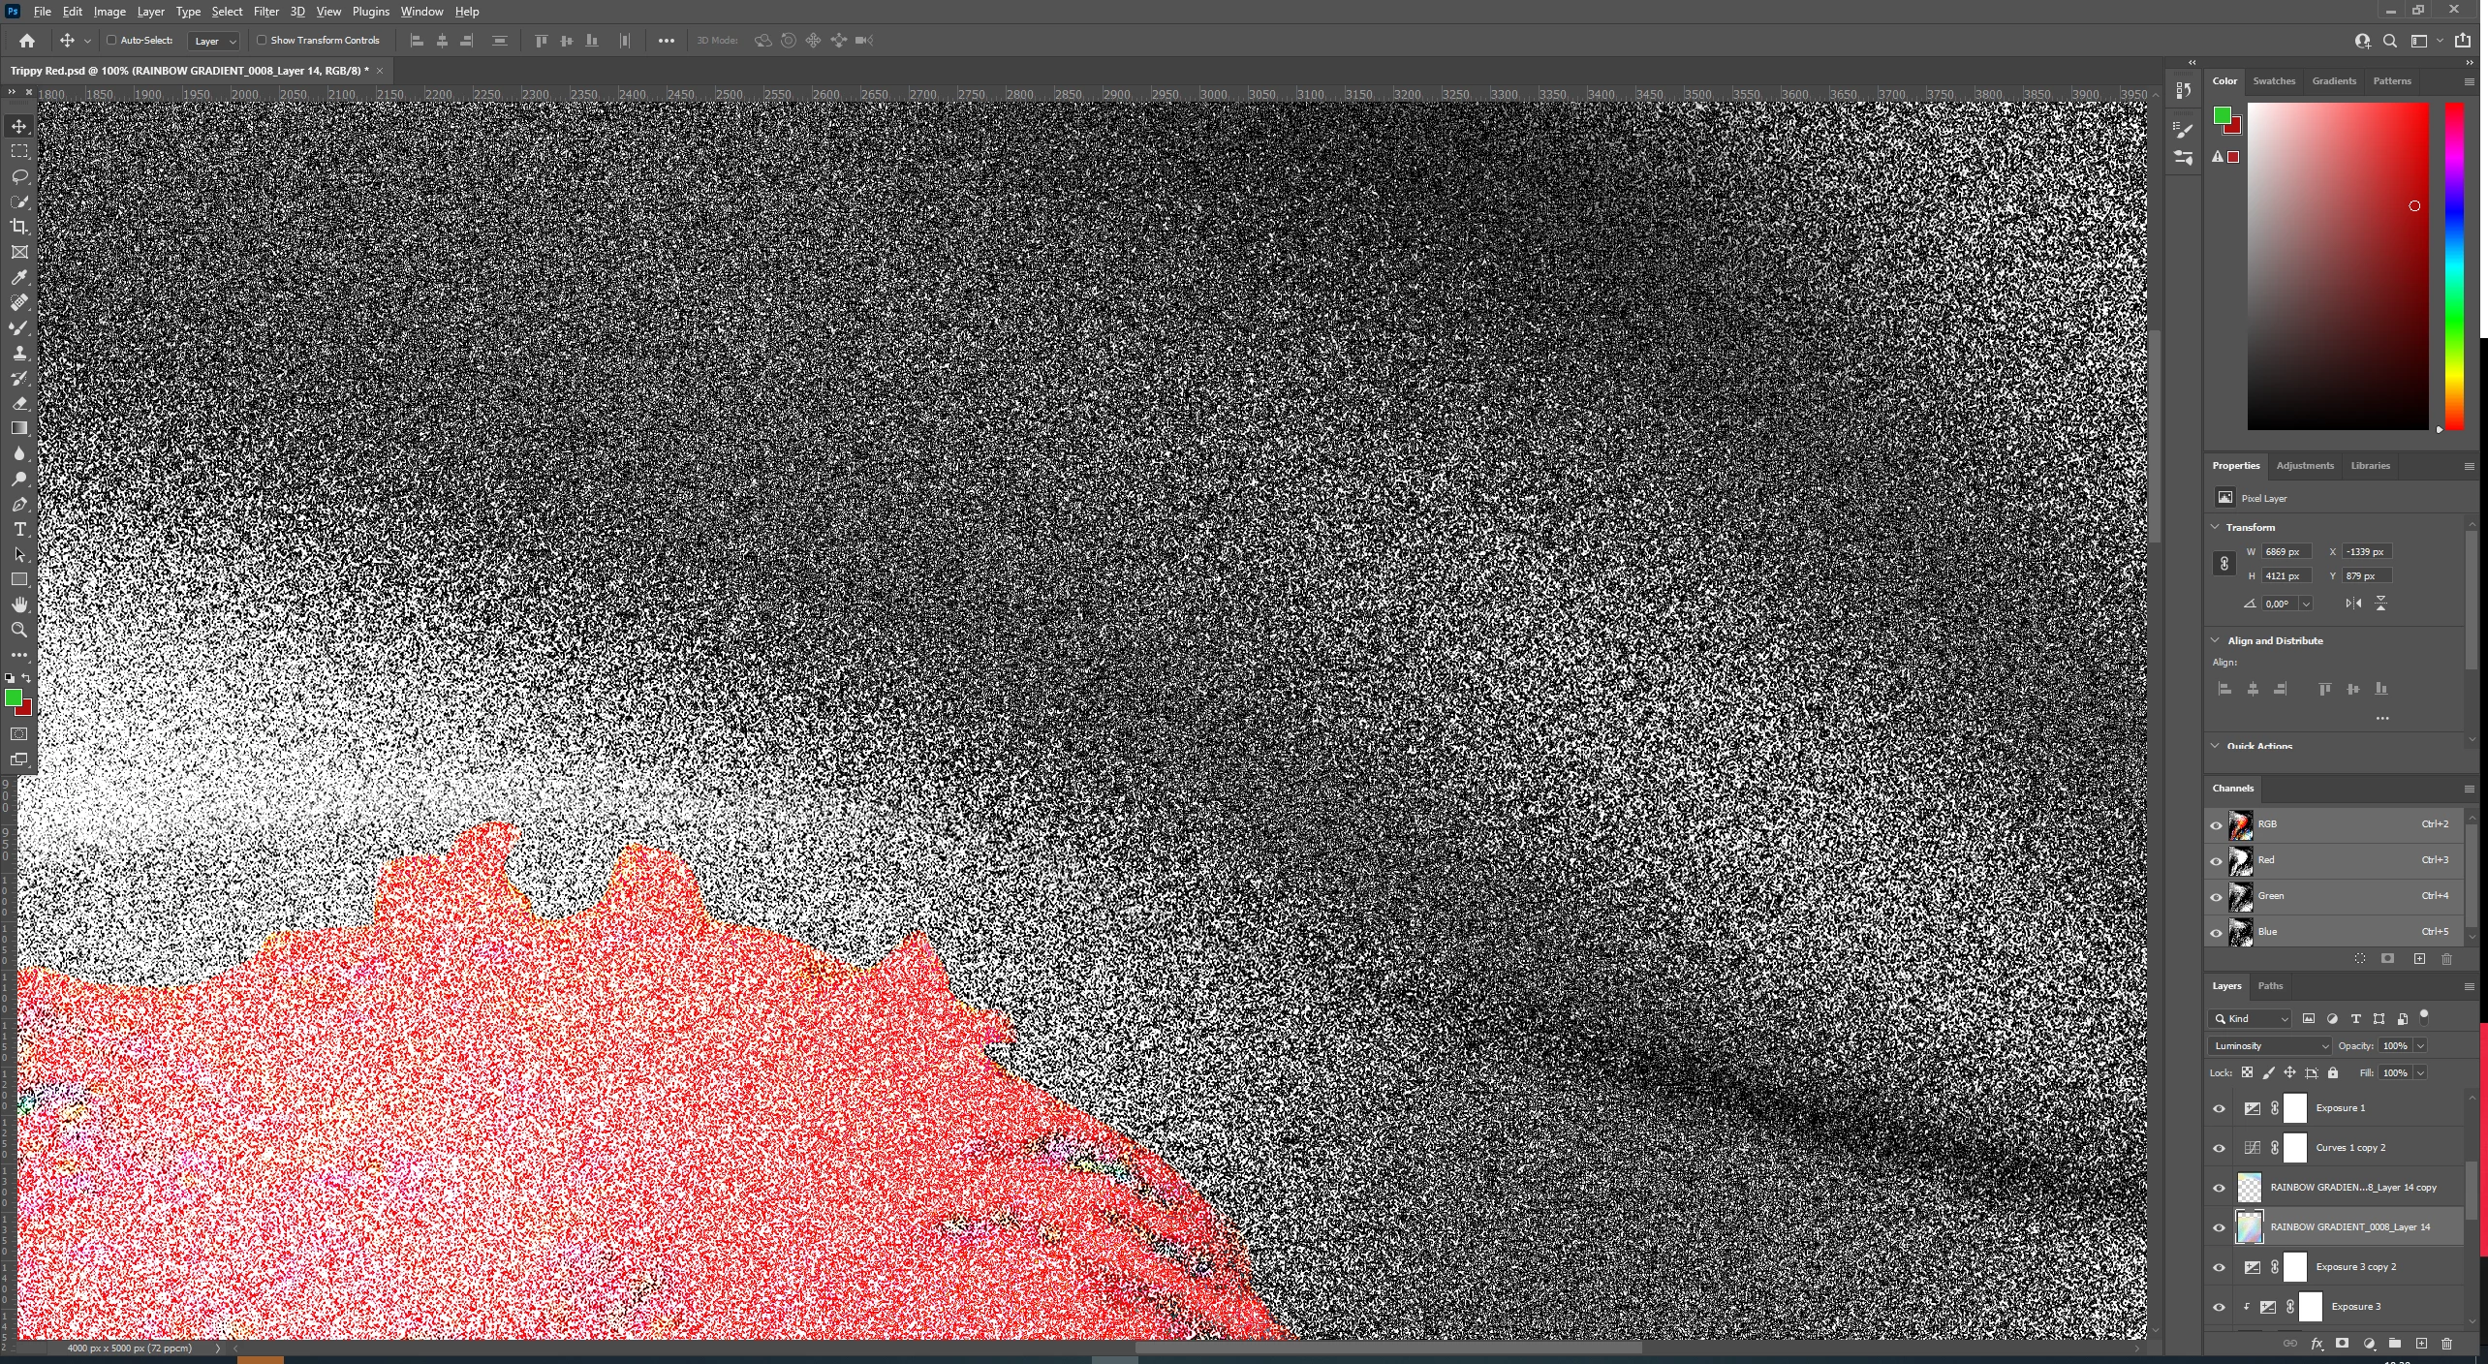Open the Adjustments panel tab
The height and width of the screenshot is (1364, 2488).
(2304, 466)
